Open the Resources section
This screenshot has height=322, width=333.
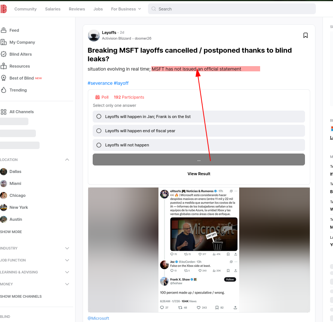(19, 66)
